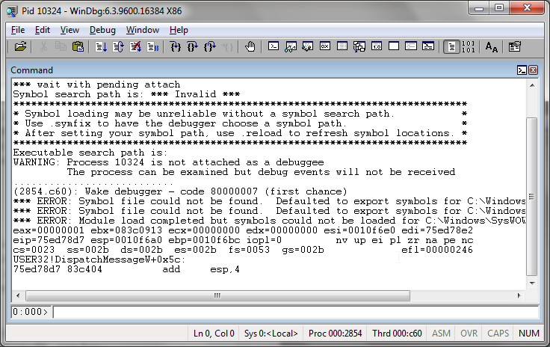Close the Command pane

point(533,70)
